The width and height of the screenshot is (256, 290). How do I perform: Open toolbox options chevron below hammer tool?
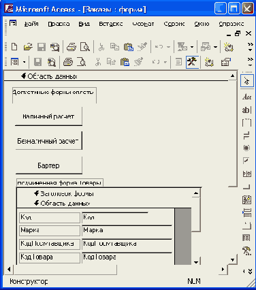[250, 272]
